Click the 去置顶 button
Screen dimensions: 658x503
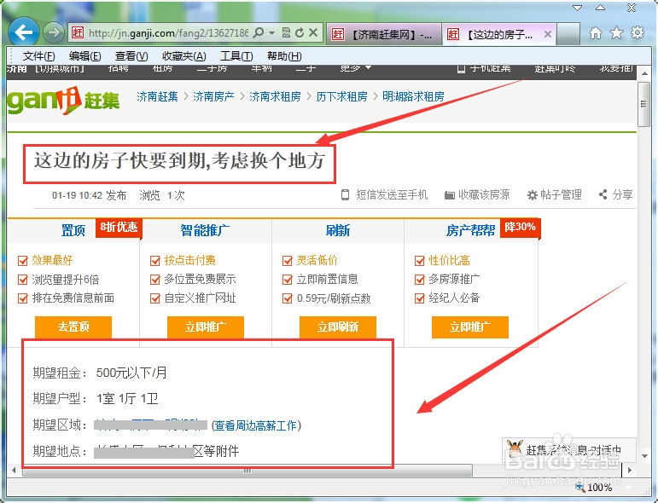[x=73, y=327]
